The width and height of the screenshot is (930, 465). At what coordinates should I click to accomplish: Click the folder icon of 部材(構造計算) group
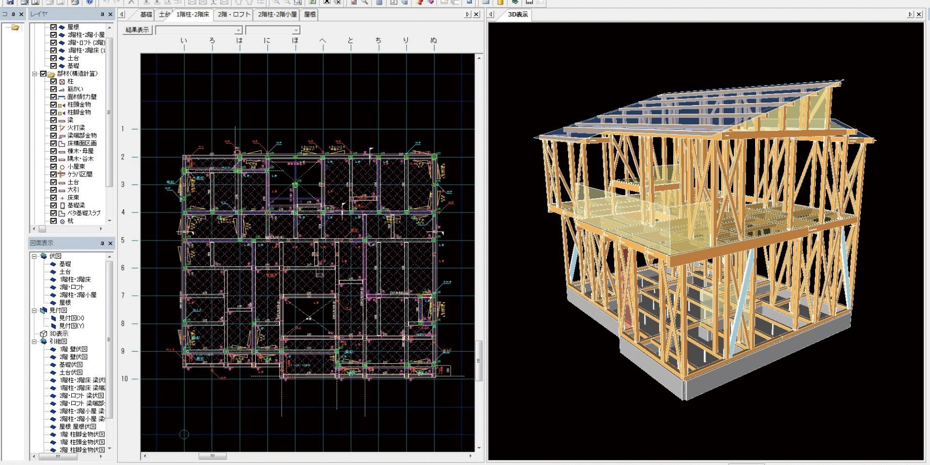pos(52,74)
